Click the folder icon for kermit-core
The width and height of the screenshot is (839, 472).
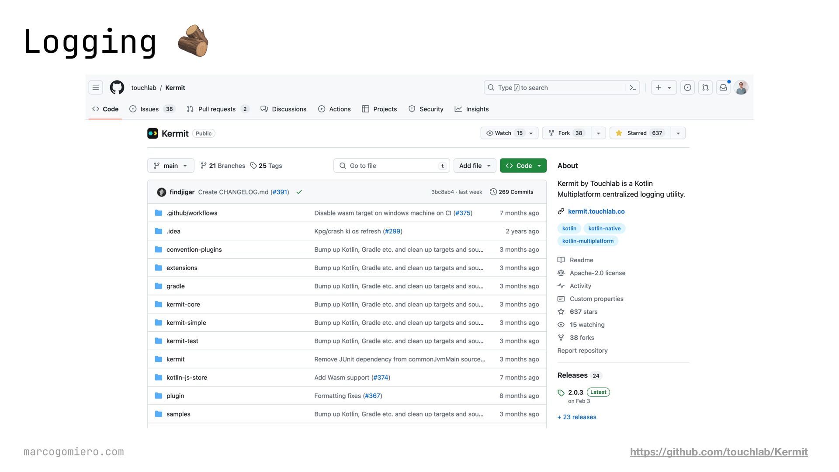(159, 304)
